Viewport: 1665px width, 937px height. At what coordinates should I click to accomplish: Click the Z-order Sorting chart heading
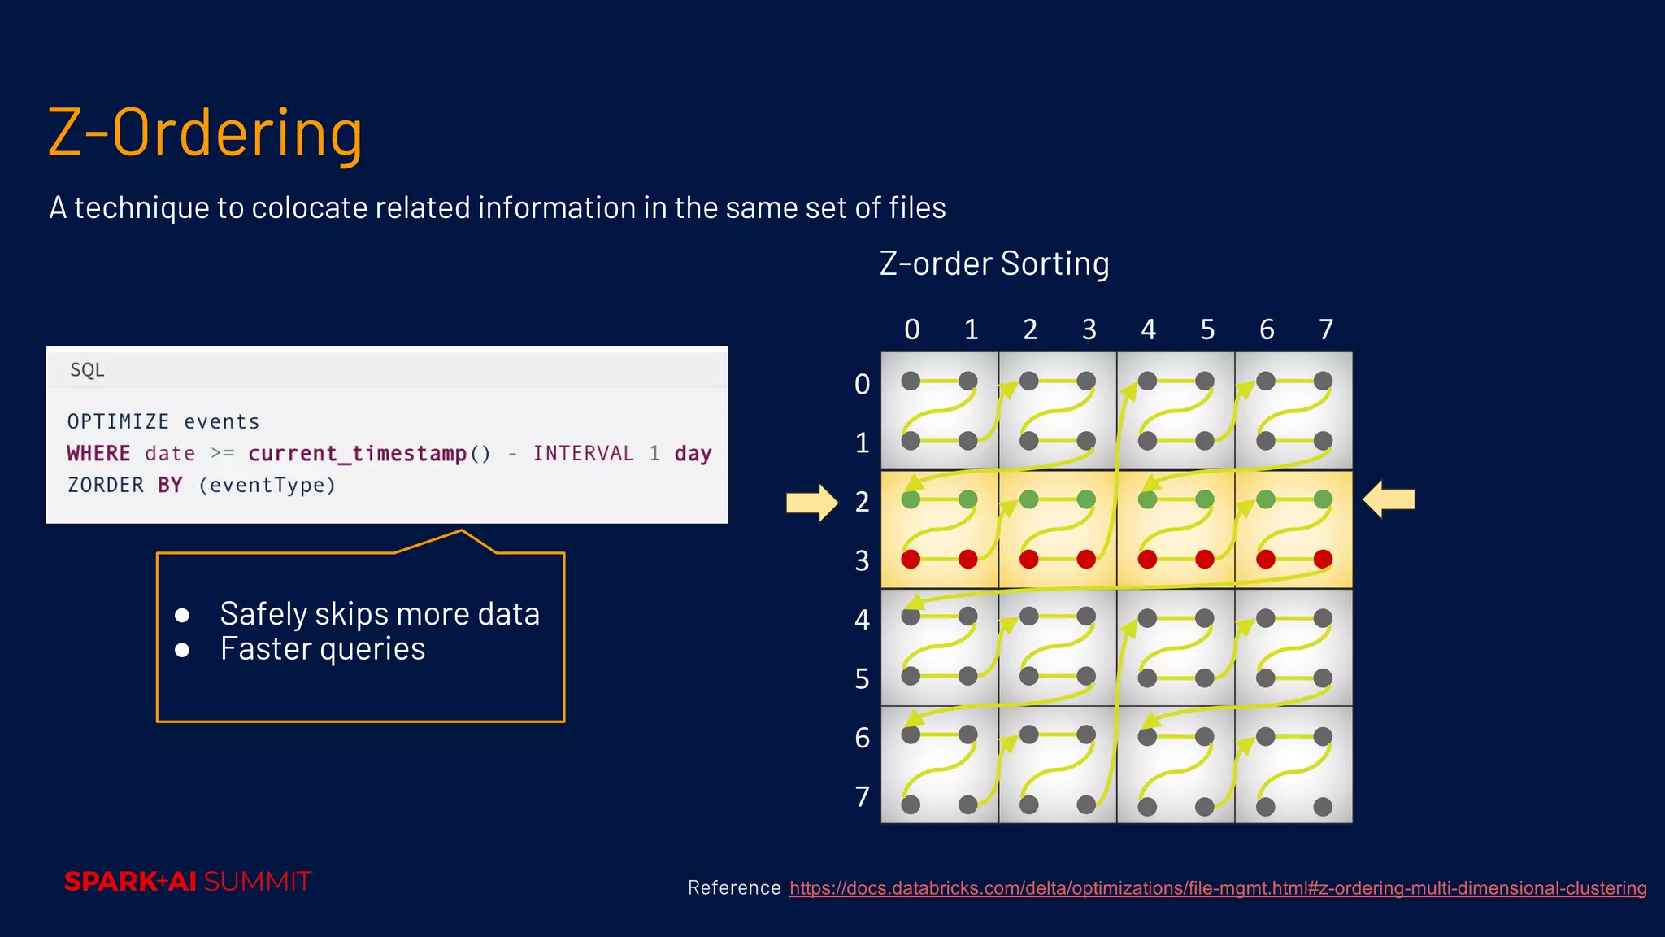point(993,264)
